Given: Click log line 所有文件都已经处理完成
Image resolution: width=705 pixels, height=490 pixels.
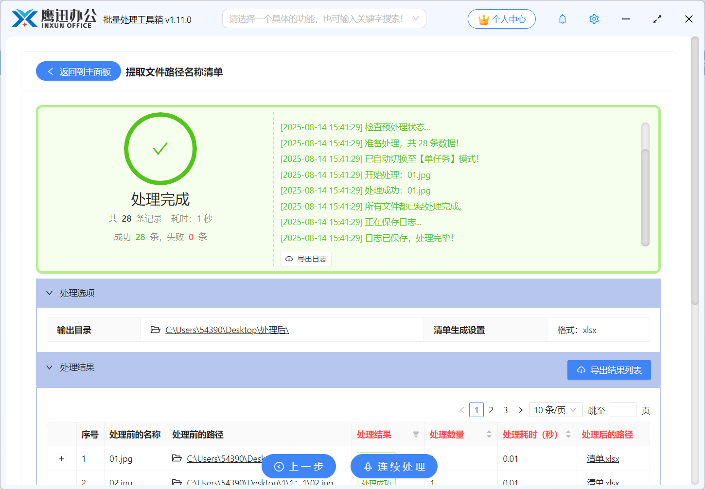Looking at the screenshot, I should (372, 207).
